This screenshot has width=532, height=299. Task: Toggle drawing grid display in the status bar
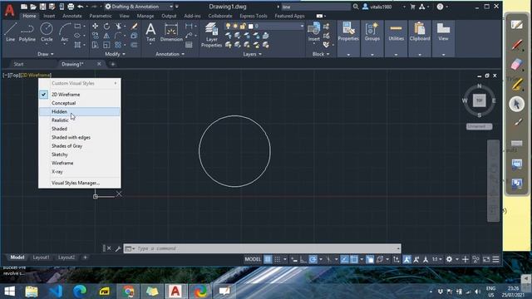click(268, 259)
